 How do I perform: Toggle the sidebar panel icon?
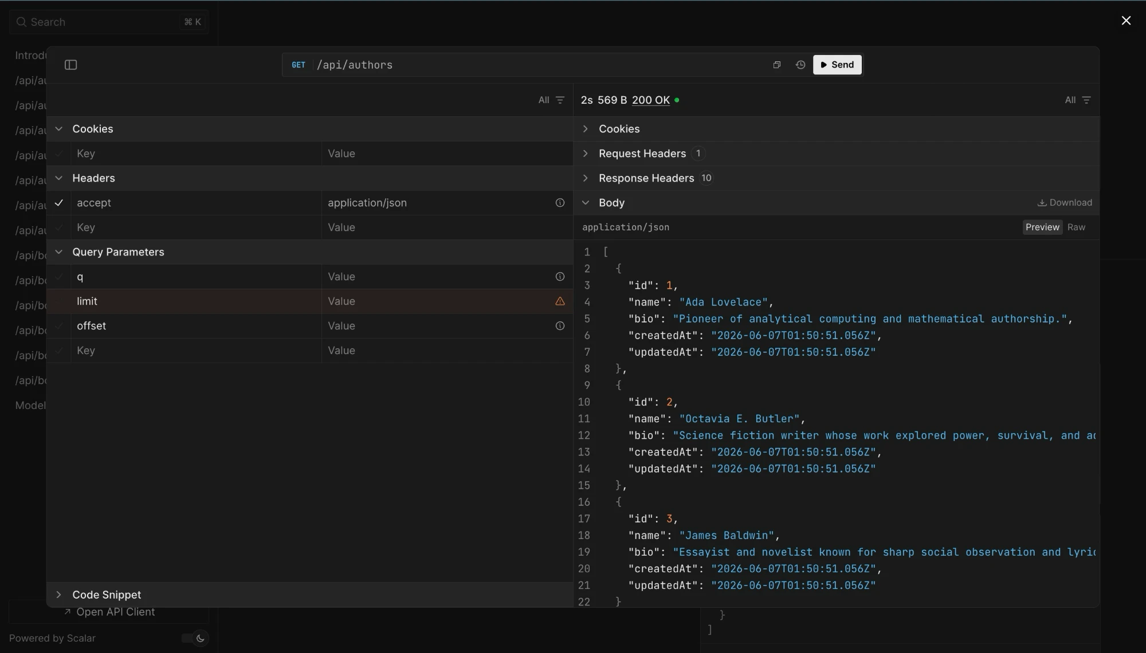tap(70, 65)
